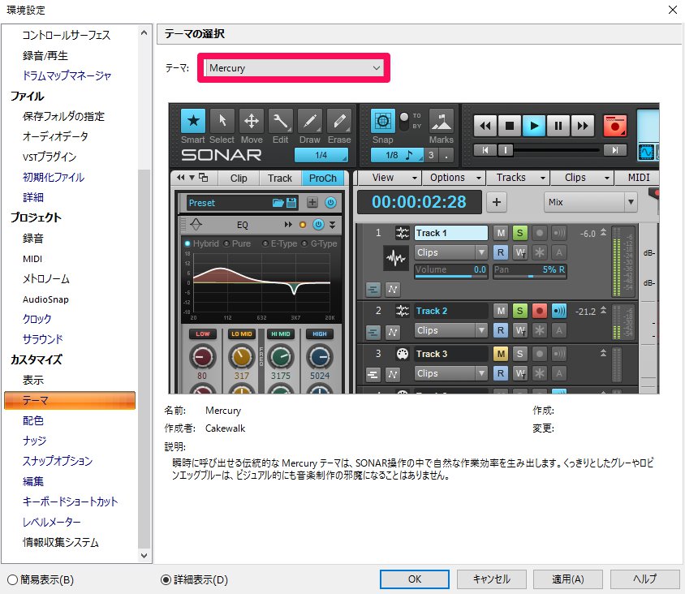Pause playback in the transport

pyautogui.click(x=558, y=126)
